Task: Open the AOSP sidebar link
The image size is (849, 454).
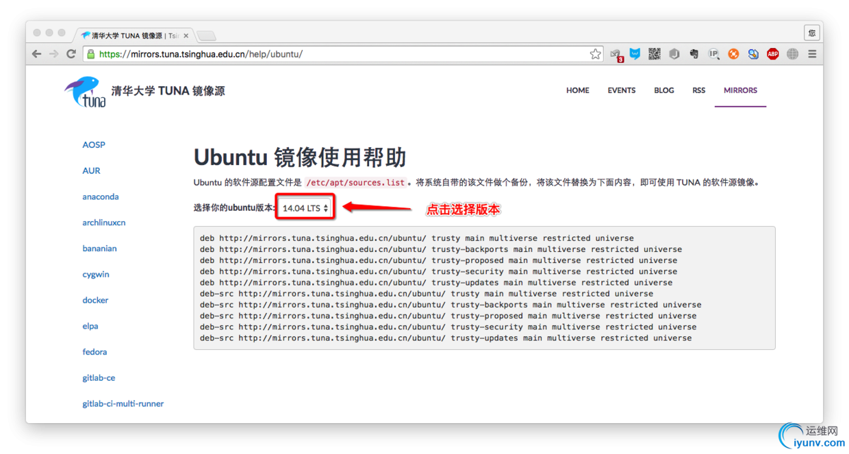Action: click(94, 144)
